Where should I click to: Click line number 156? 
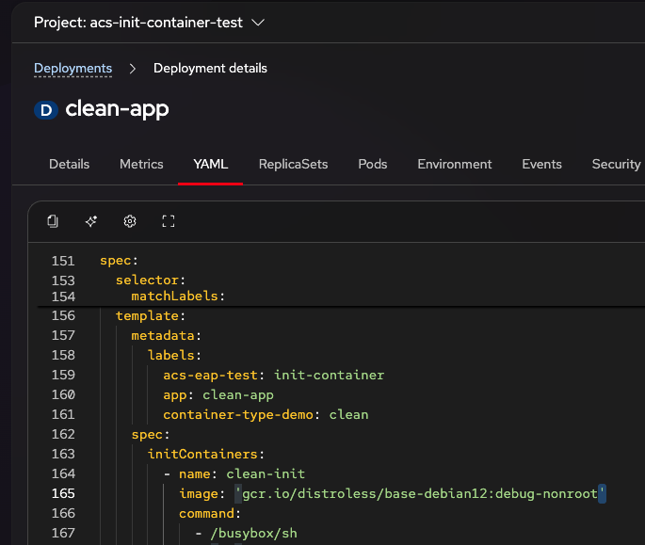(63, 316)
